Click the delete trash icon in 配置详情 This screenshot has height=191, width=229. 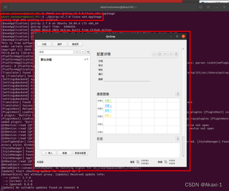[x=176, y=54]
